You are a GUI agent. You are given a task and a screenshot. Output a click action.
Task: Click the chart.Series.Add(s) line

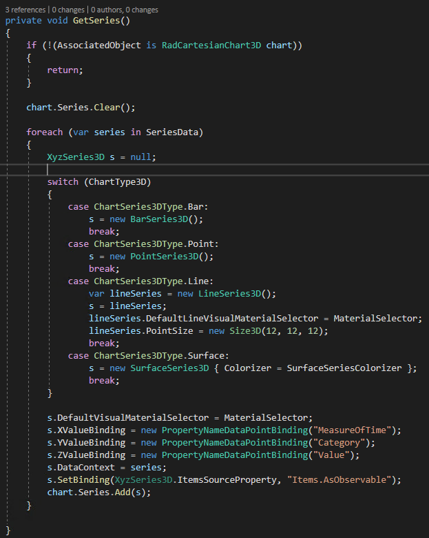pyautogui.click(x=98, y=492)
